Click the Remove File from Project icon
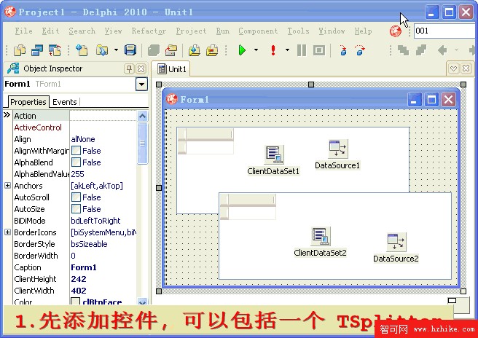The image size is (478, 338). pyautogui.click(x=212, y=50)
